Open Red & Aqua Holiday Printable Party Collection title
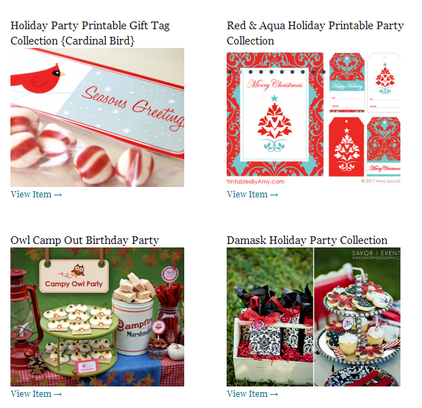This screenshot has height=408, width=422. click(315, 33)
